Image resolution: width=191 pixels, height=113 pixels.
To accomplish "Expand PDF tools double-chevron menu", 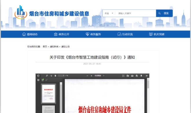I will coord(147,76).
